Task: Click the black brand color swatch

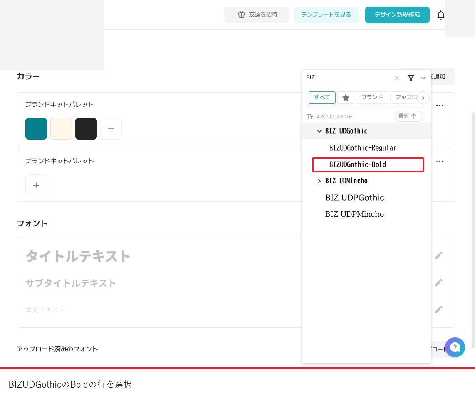Action: tap(86, 129)
